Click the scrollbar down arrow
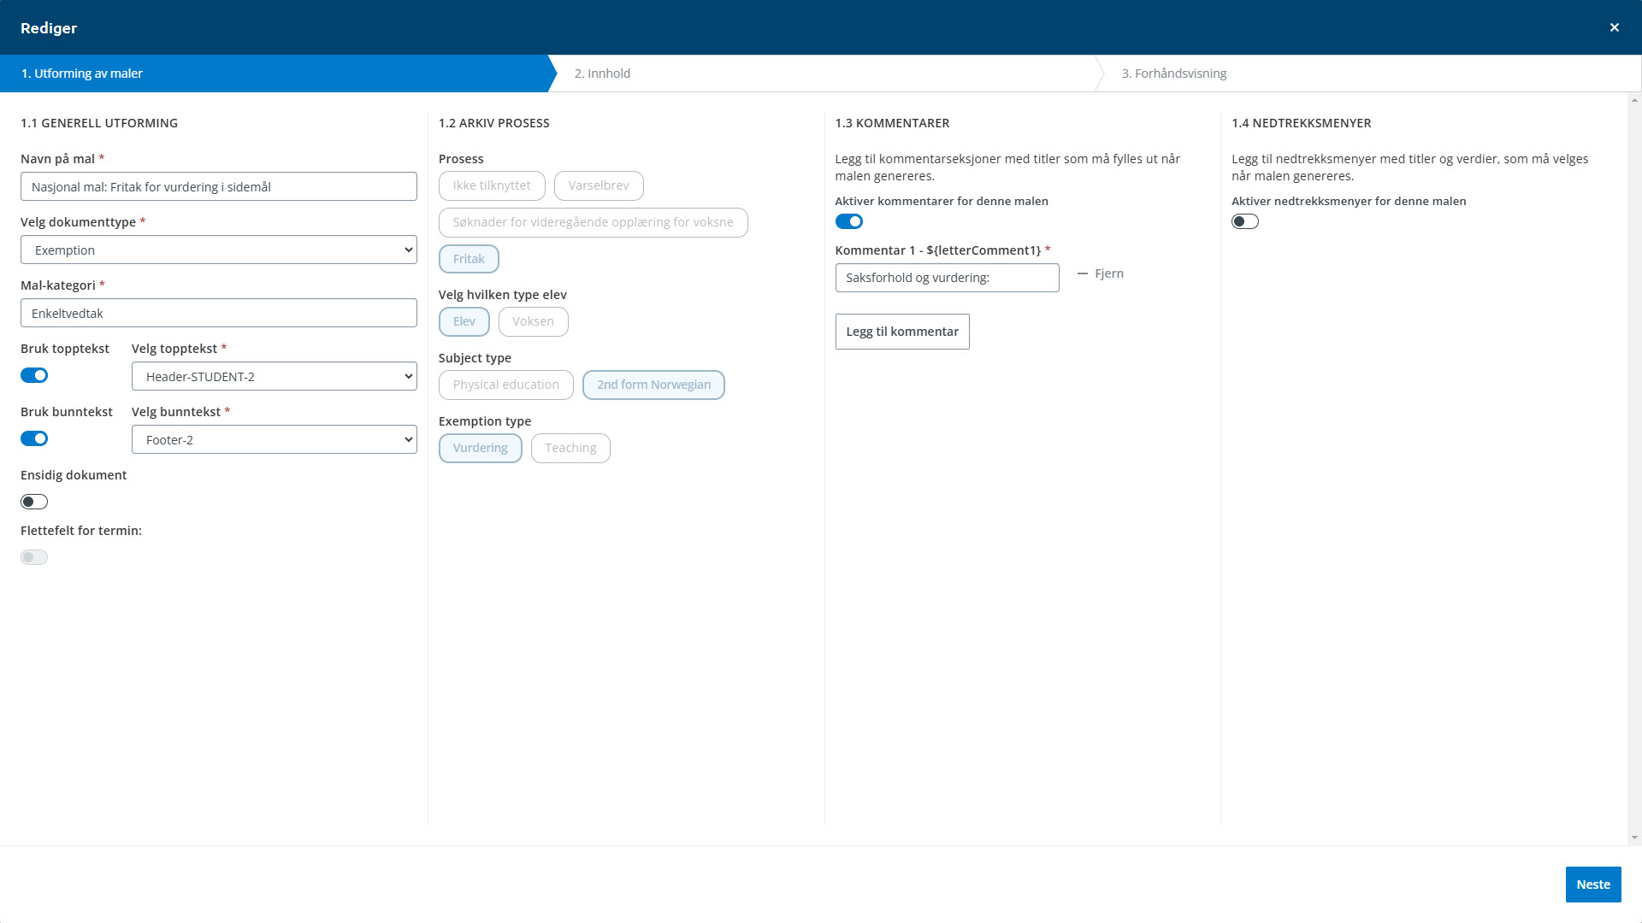The width and height of the screenshot is (1642, 923). click(x=1634, y=838)
